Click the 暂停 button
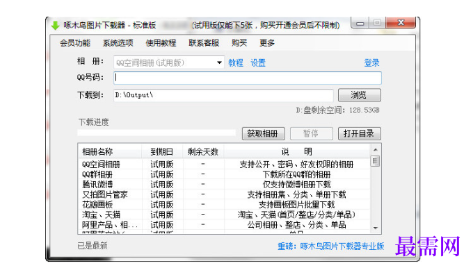 [312, 133]
